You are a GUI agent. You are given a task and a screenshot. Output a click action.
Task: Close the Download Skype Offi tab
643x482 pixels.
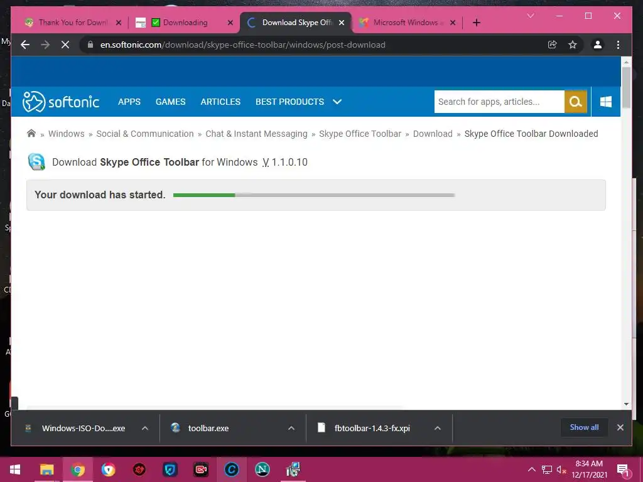click(342, 23)
